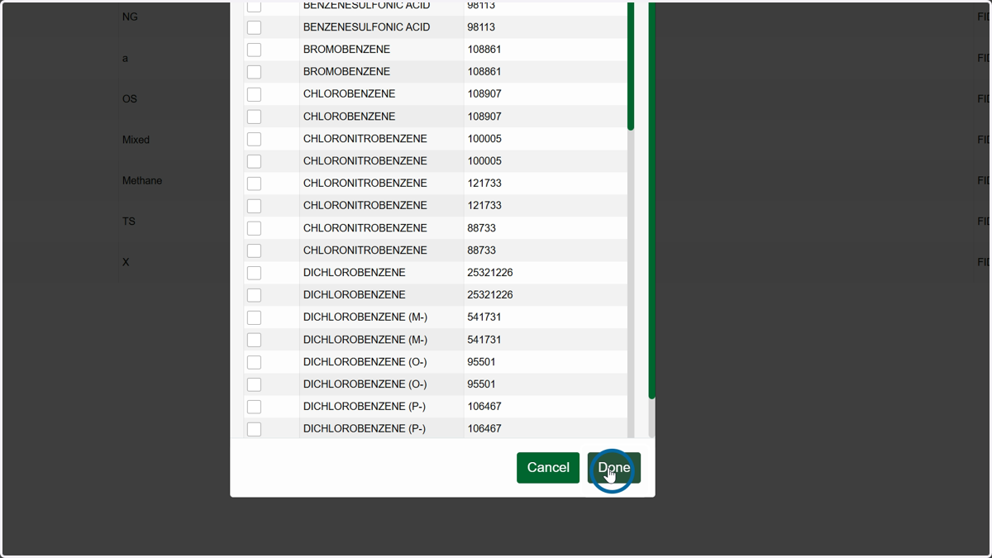This screenshot has height=558, width=992.
Task: Click second DICHLOROBENZENE (O-) name text
Action: coord(365,384)
